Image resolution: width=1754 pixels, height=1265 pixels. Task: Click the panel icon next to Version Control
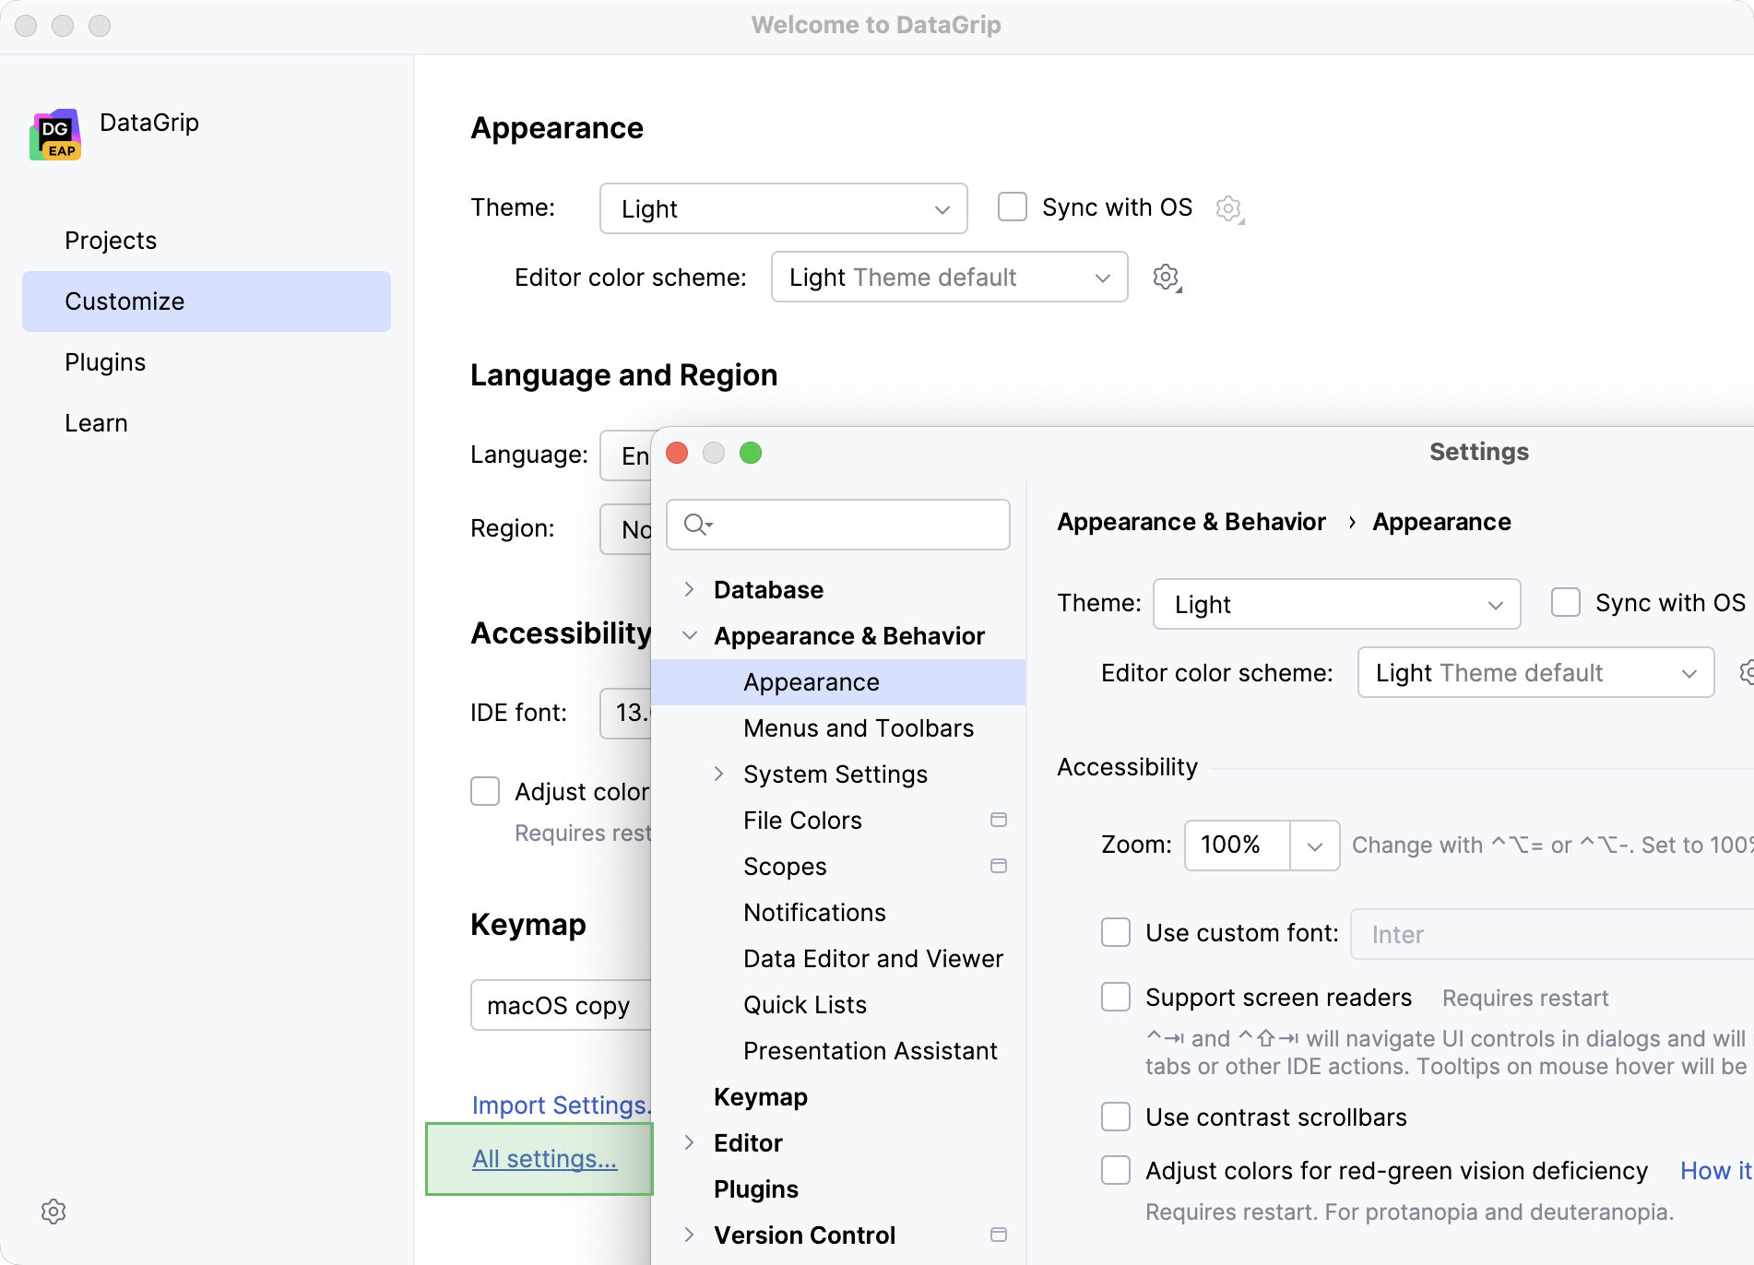[1000, 1235]
